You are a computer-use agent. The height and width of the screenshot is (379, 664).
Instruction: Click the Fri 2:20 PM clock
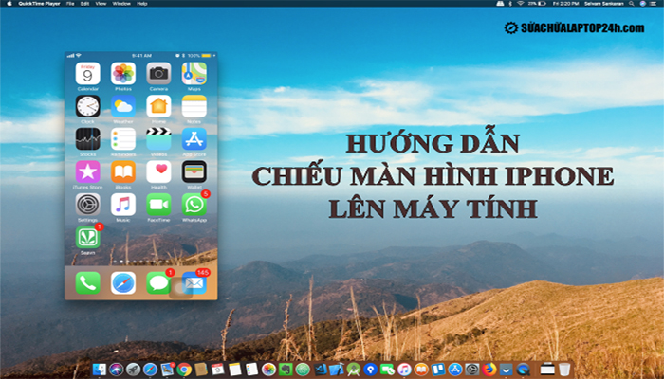565,4
